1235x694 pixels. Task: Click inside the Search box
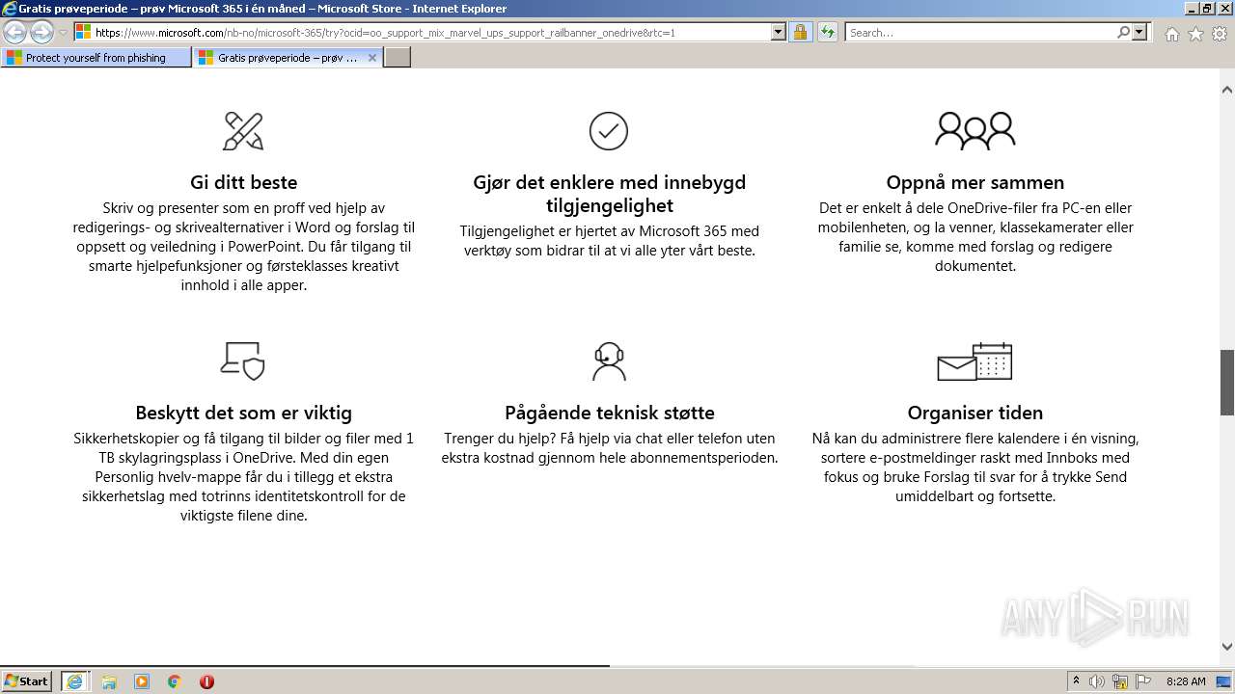click(980, 33)
